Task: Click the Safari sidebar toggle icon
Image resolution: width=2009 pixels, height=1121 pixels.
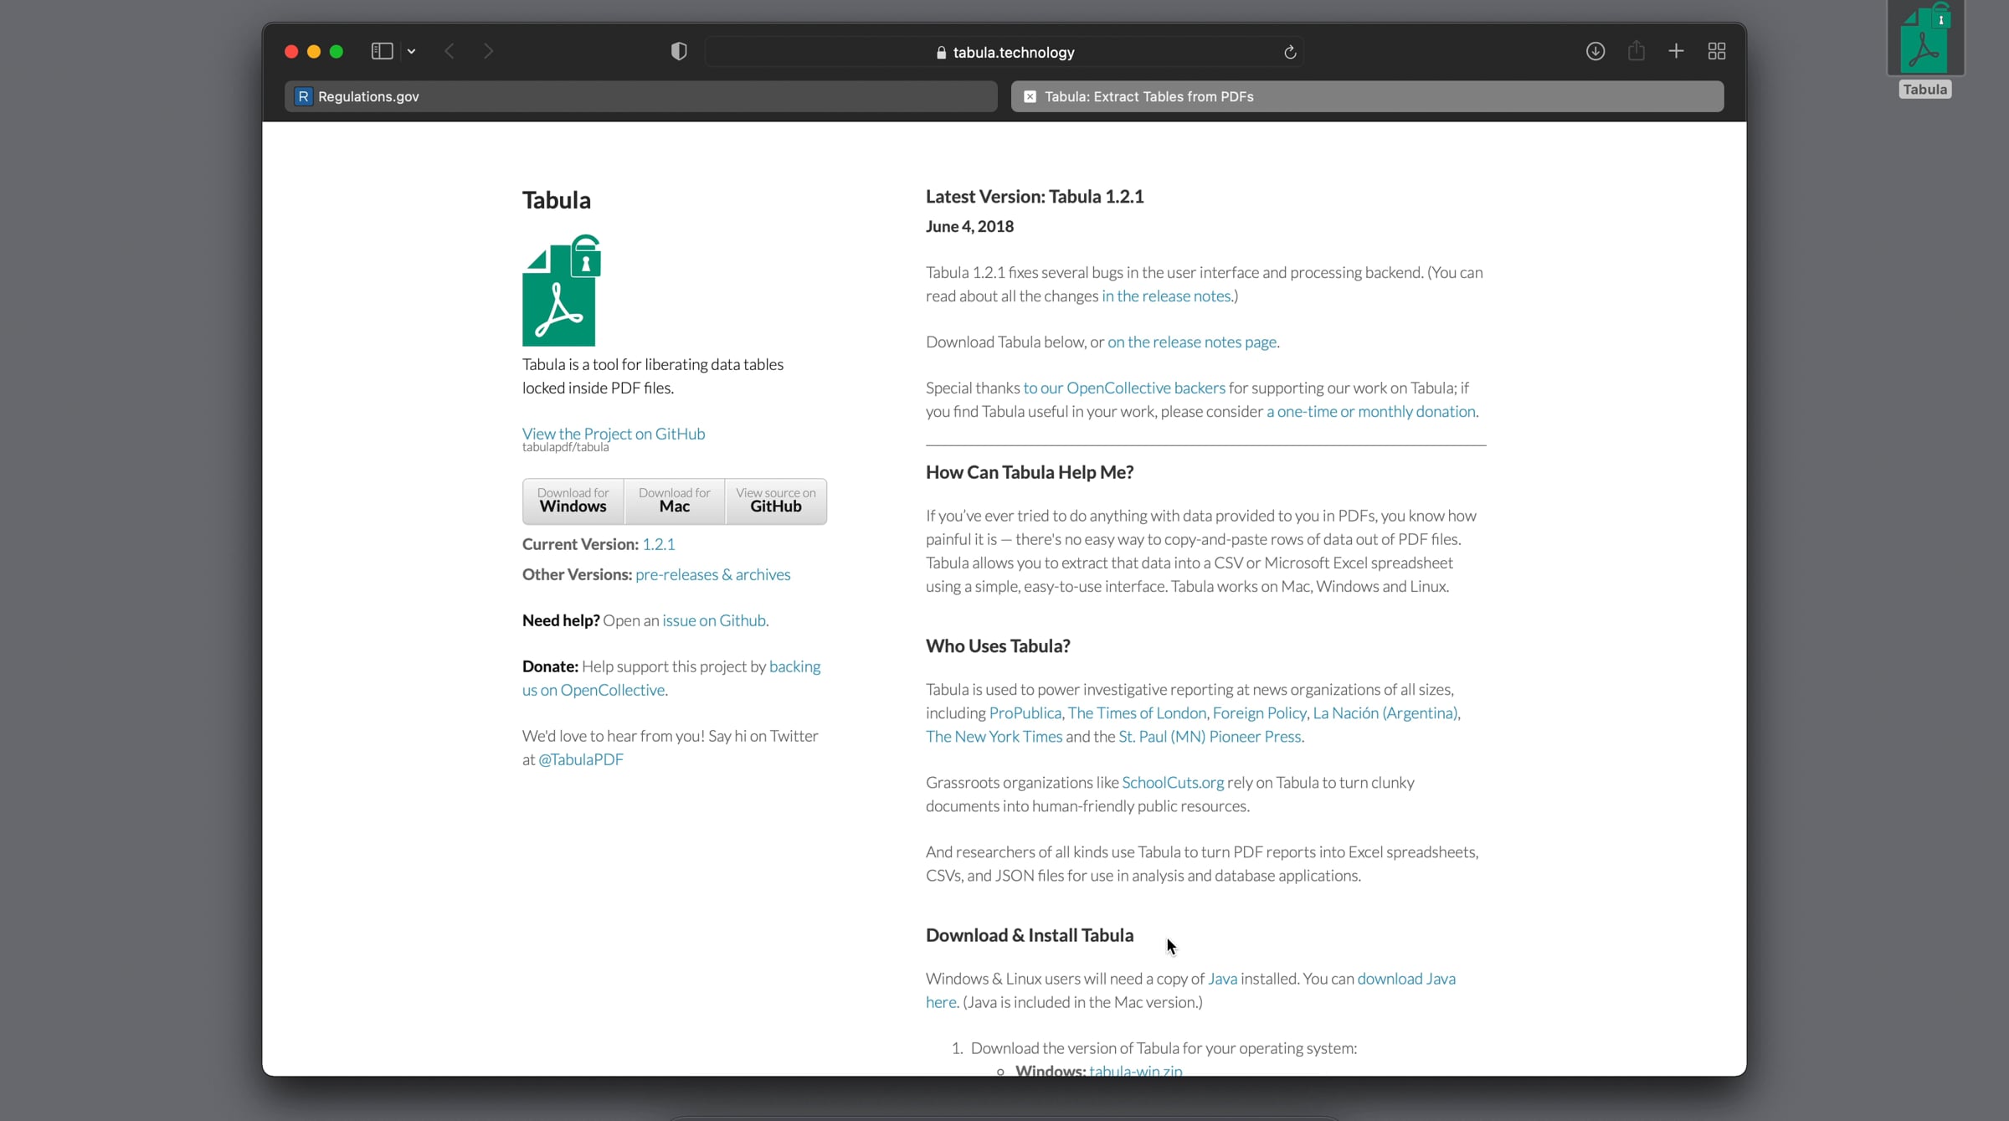Action: tap(382, 52)
